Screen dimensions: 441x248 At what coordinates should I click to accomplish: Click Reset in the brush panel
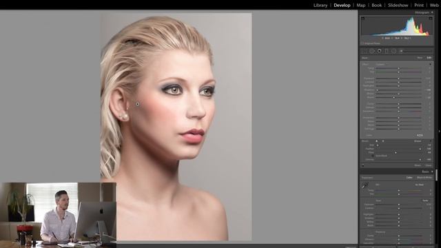(418, 165)
